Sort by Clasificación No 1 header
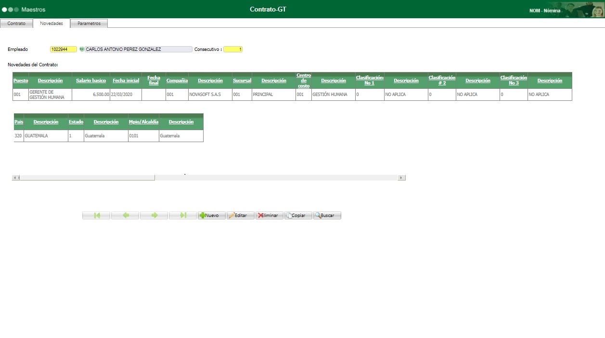Screen dimensions: 605x338 [370, 80]
